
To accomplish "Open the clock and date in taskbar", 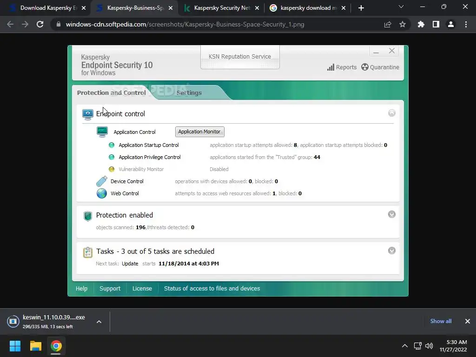I will click(x=453, y=346).
